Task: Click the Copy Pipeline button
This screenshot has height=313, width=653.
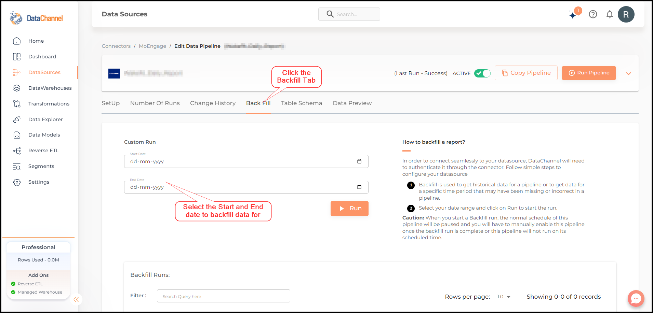Action: pyautogui.click(x=526, y=73)
